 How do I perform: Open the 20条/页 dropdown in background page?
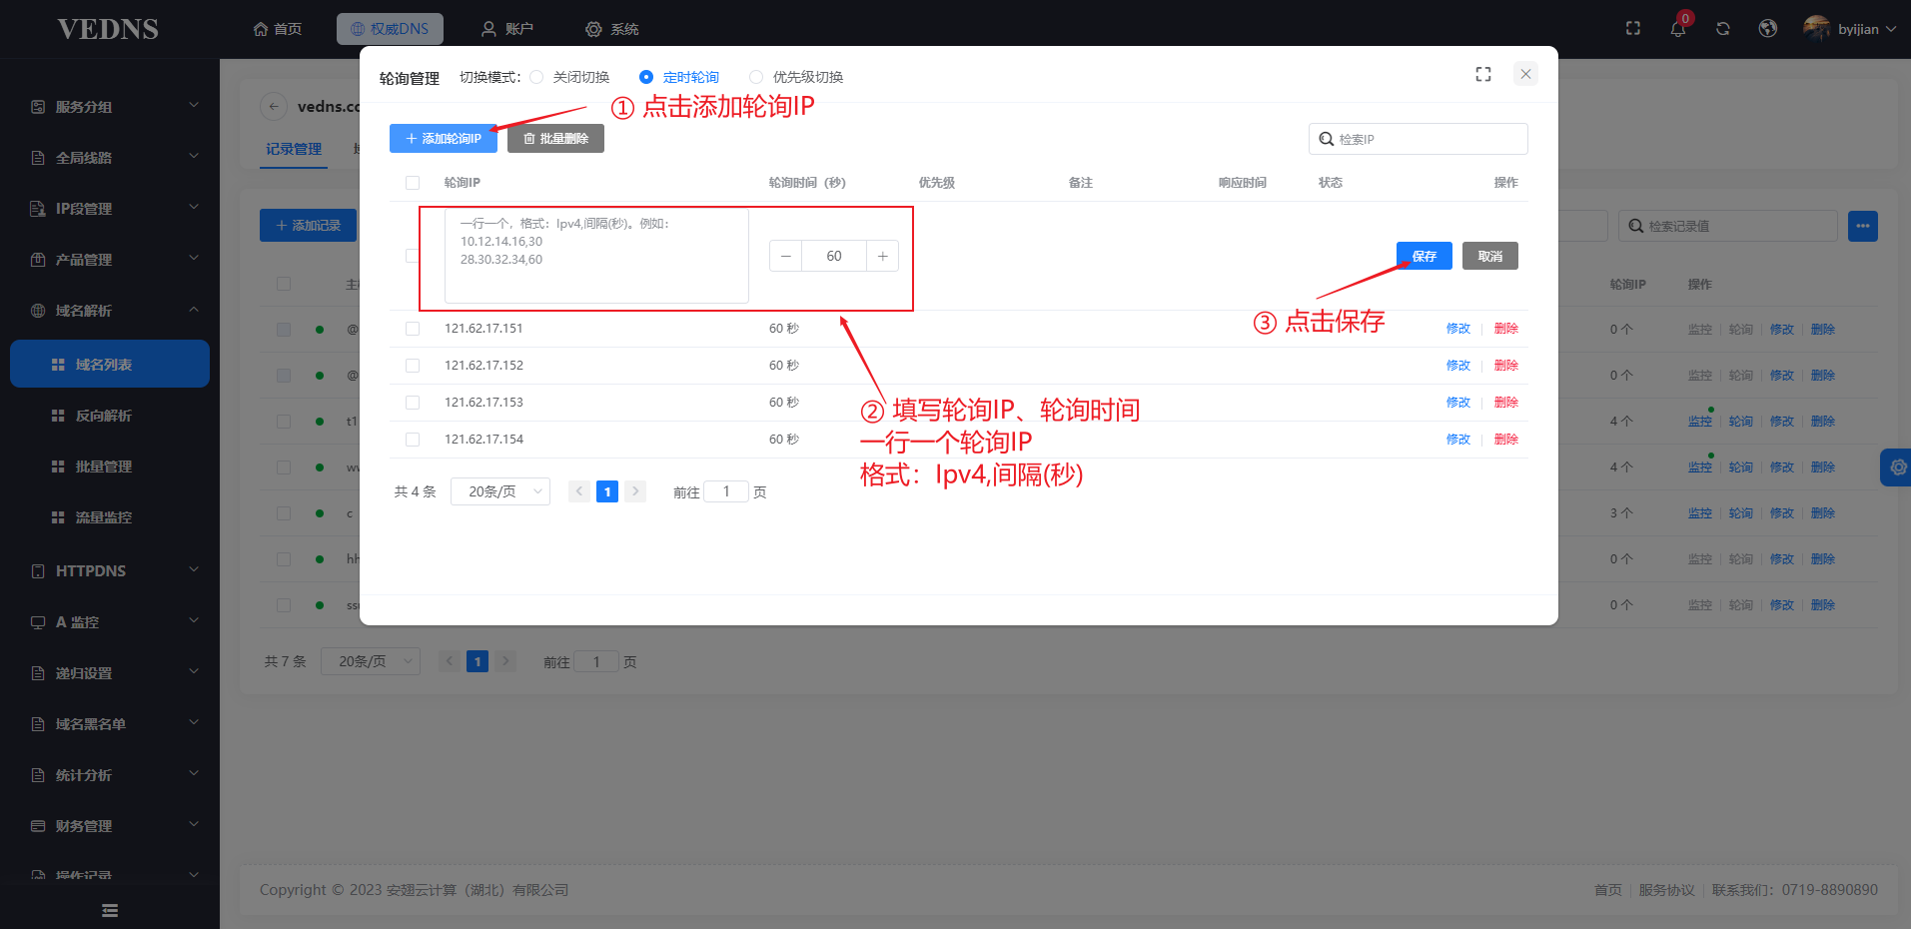point(371,661)
